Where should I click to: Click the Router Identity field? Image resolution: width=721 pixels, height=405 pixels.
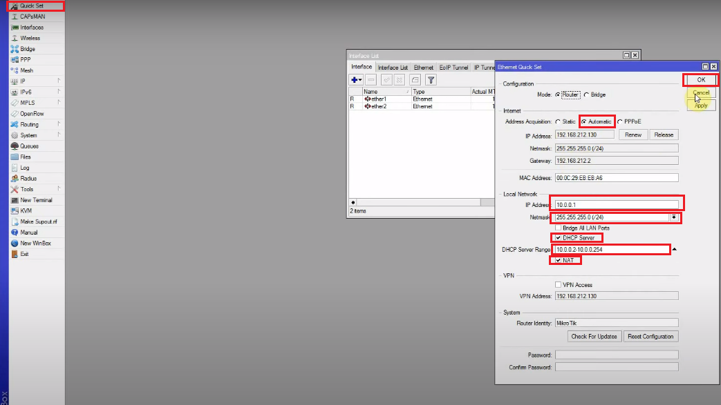(x=617, y=324)
